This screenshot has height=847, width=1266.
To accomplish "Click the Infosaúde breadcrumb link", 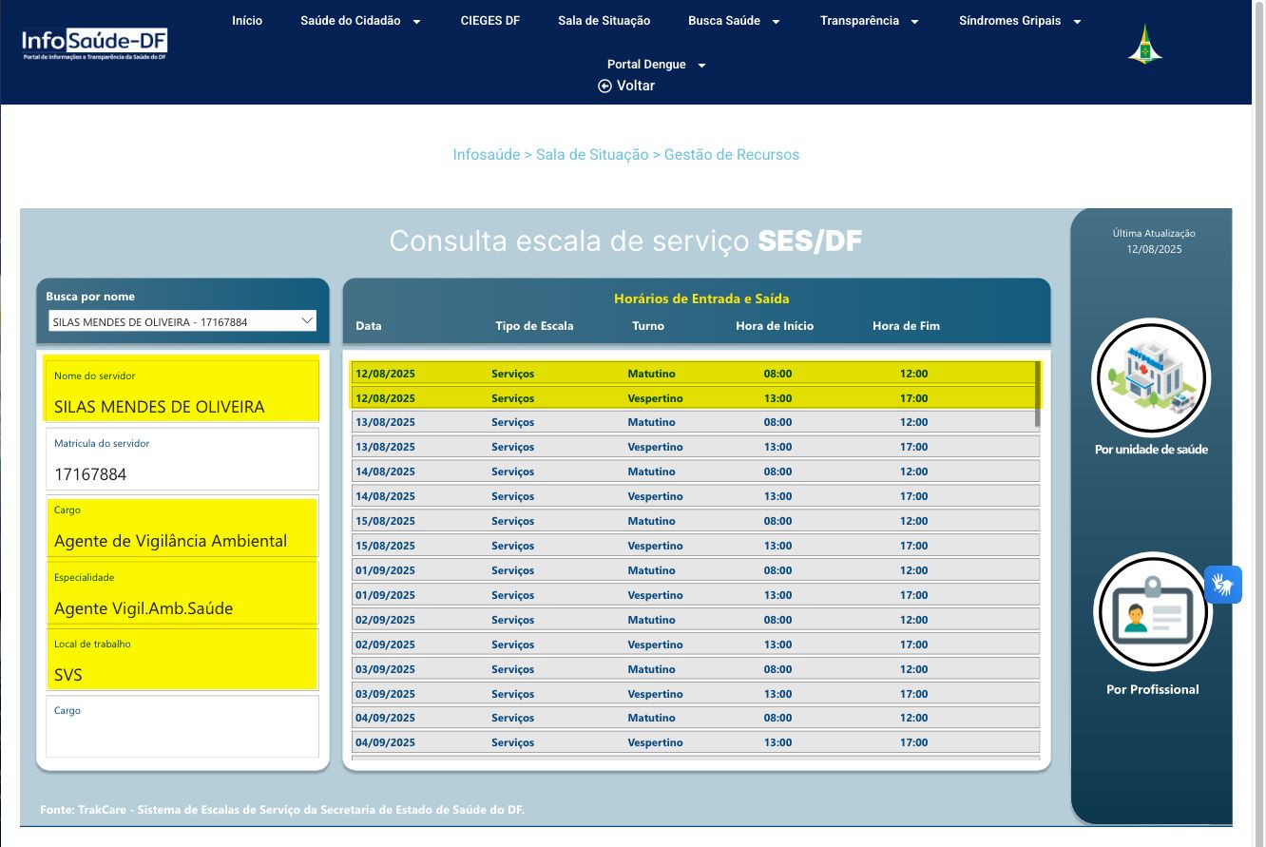I will [486, 154].
